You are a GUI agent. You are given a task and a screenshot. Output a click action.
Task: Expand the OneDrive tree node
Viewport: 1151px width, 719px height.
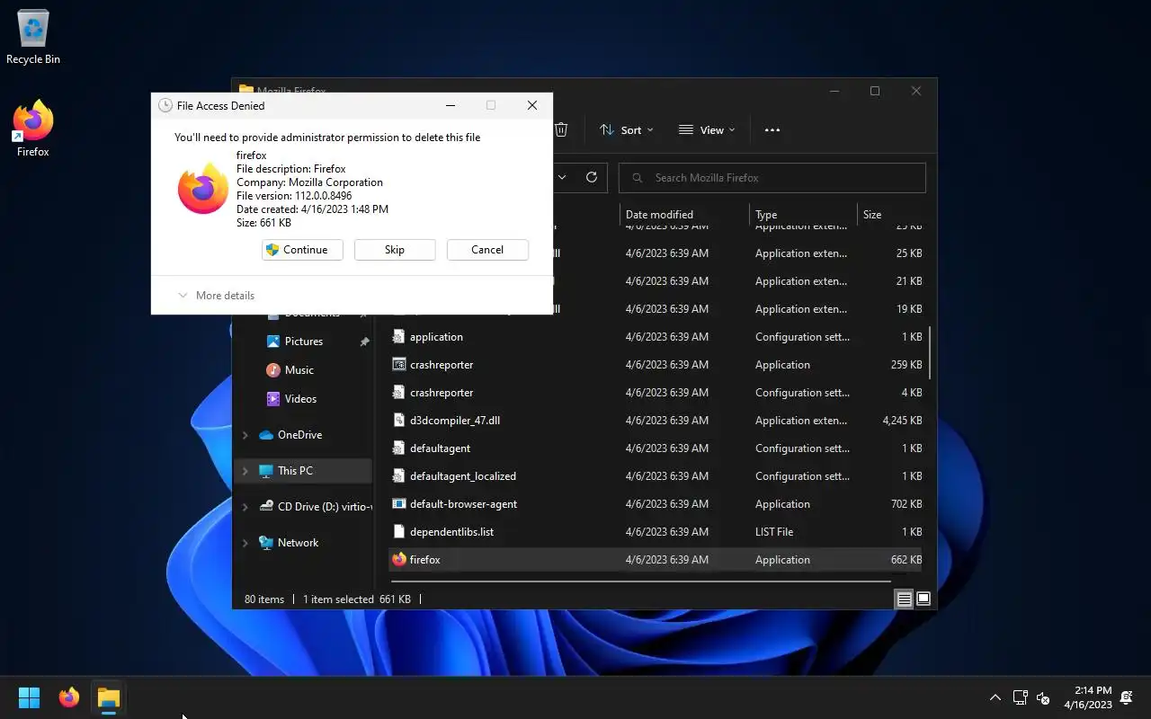(245, 435)
